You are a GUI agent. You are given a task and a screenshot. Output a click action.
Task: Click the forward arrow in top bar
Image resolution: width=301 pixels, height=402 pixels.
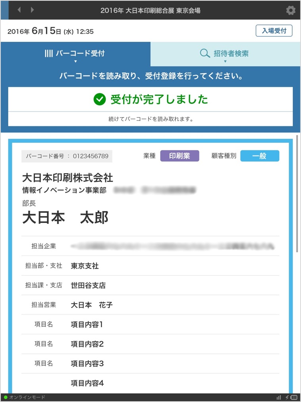(x=33, y=10)
